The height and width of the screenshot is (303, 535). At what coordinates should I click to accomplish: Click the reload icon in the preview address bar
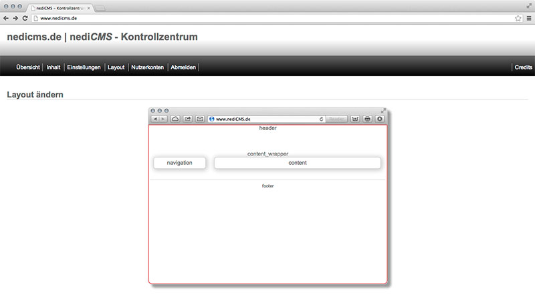[x=321, y=119]
